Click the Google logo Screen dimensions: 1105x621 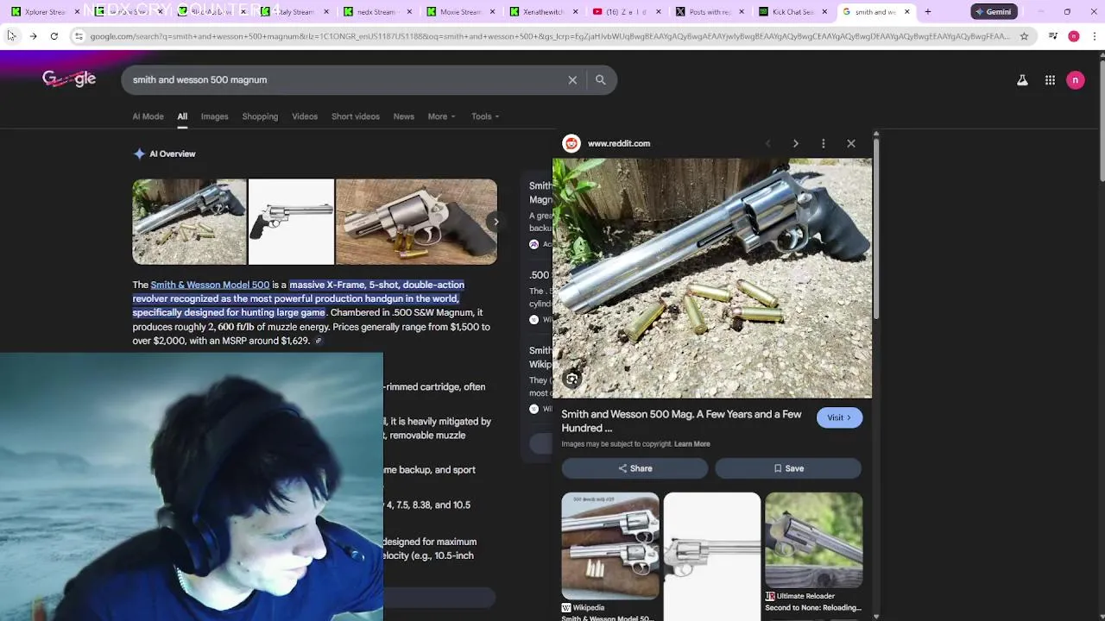tap(69, 79)
